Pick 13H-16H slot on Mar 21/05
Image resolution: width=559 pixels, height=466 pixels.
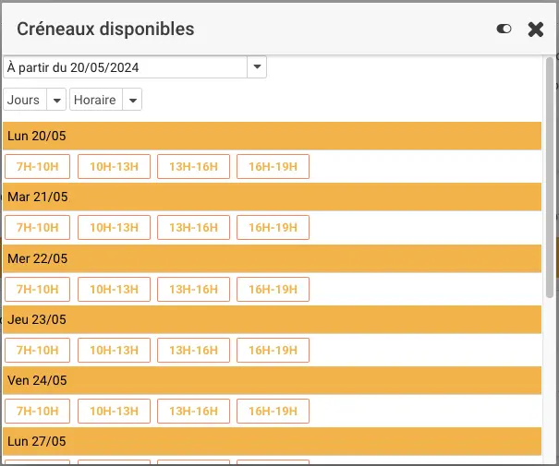193,227
